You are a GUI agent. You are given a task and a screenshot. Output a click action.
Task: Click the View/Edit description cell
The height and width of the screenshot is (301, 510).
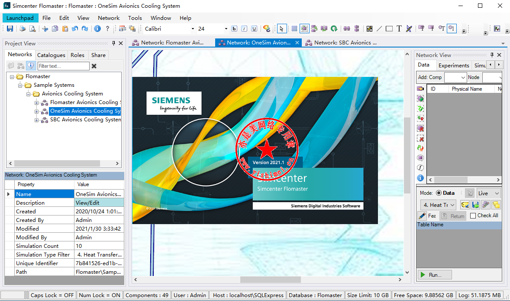click(x=99, y=203)
